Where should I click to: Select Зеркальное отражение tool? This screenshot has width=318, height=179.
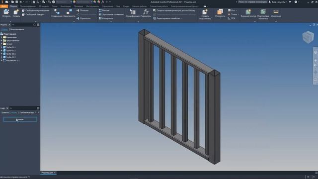pos(111,14)
